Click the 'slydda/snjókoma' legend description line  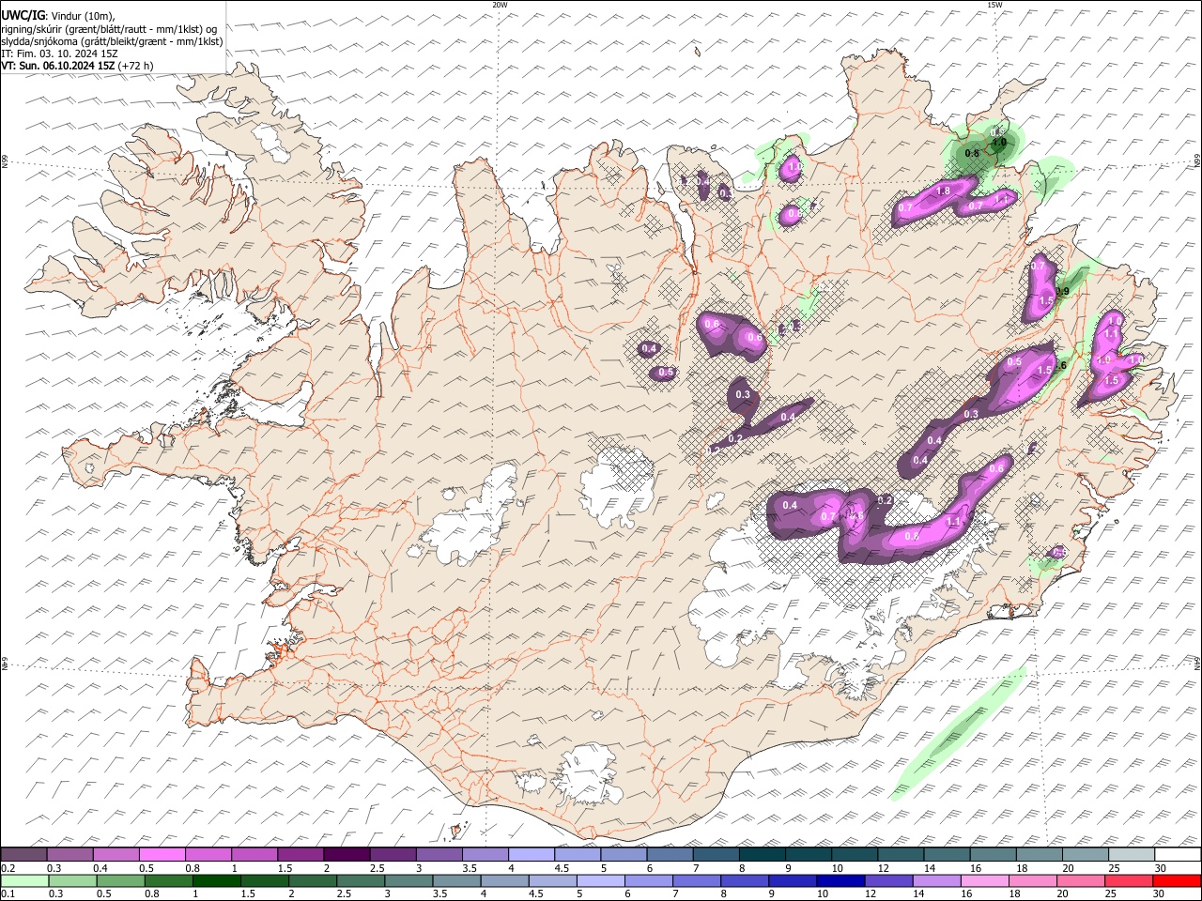[112, 41]
